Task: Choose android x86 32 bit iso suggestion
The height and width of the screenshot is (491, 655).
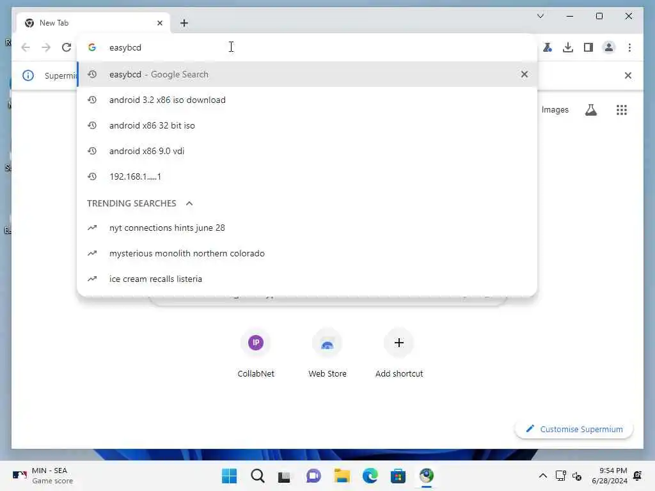Action: 307,125
